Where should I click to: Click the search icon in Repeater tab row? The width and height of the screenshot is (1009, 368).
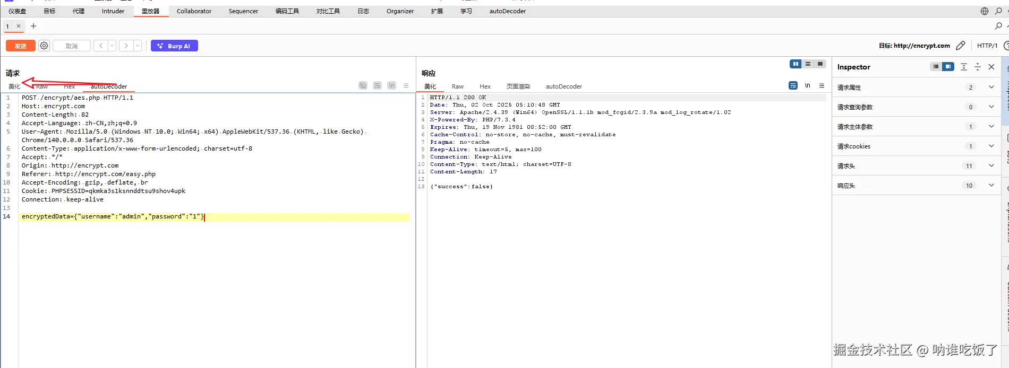tap(998, 26)
